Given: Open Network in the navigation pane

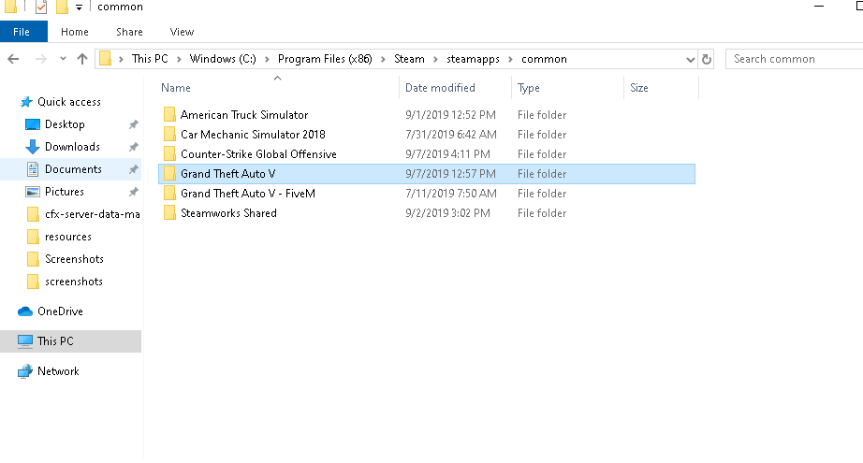Looking at the screenshot, I should click(58, 371).
